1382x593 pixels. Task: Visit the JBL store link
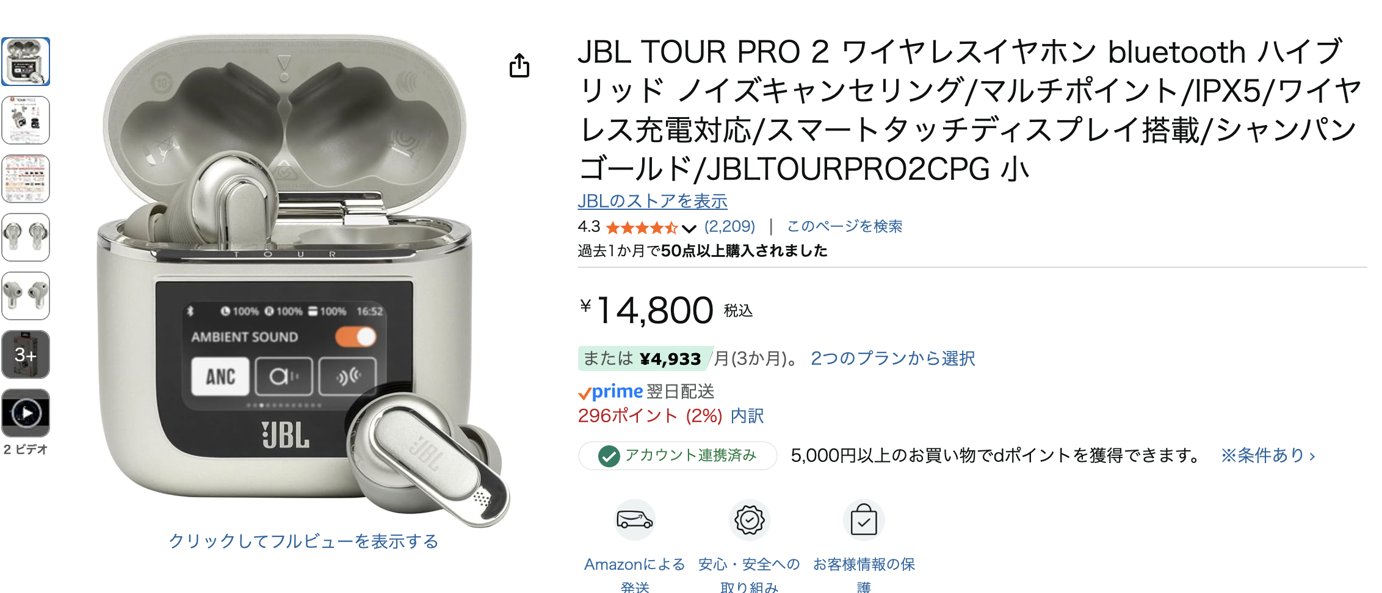coord(653,201)
